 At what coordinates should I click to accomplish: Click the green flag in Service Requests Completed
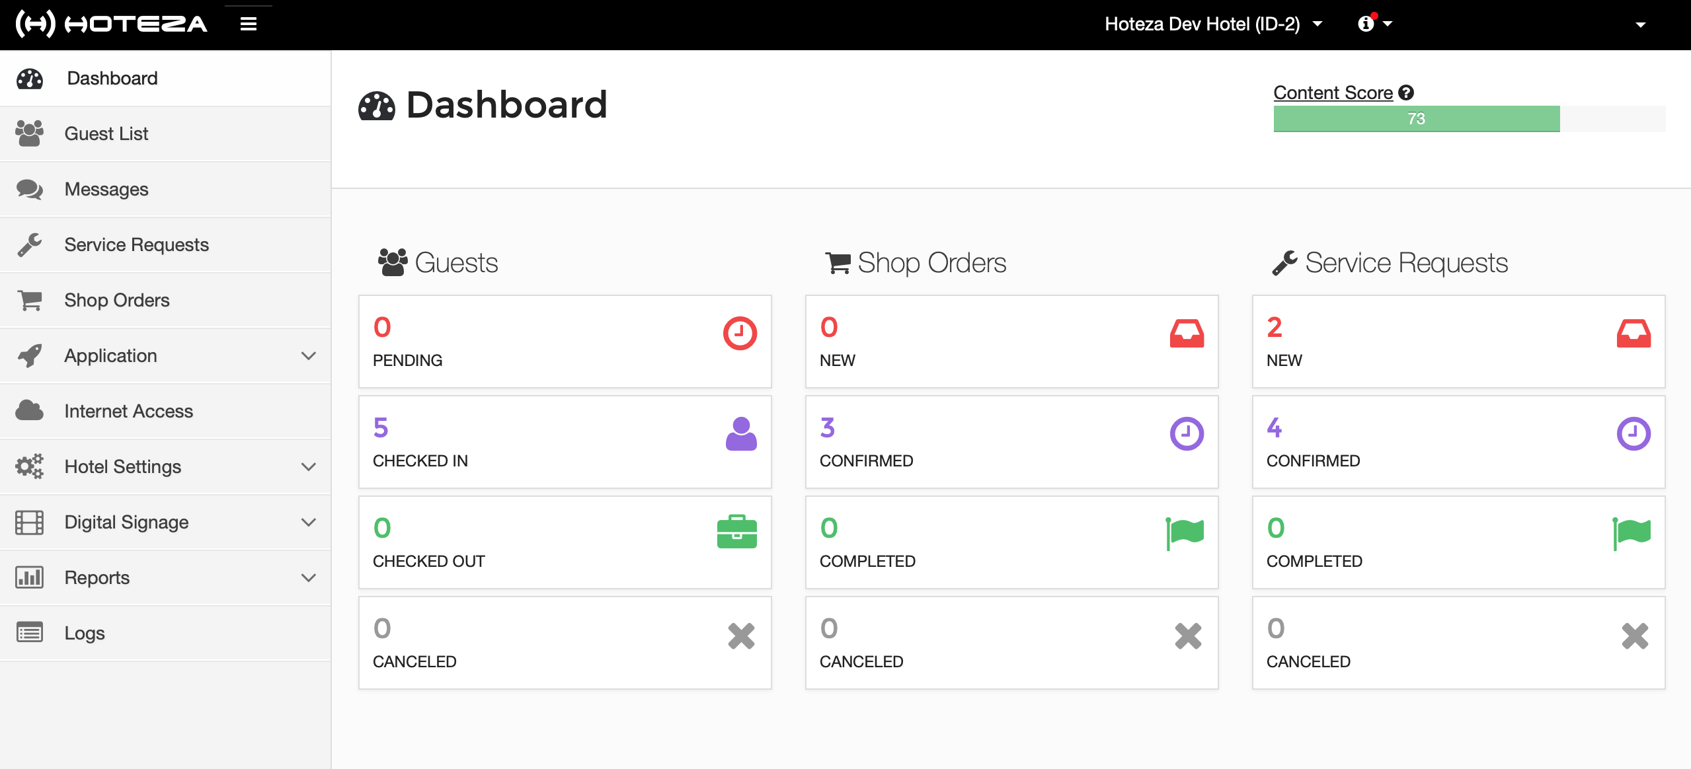(x=1632, y=533)
